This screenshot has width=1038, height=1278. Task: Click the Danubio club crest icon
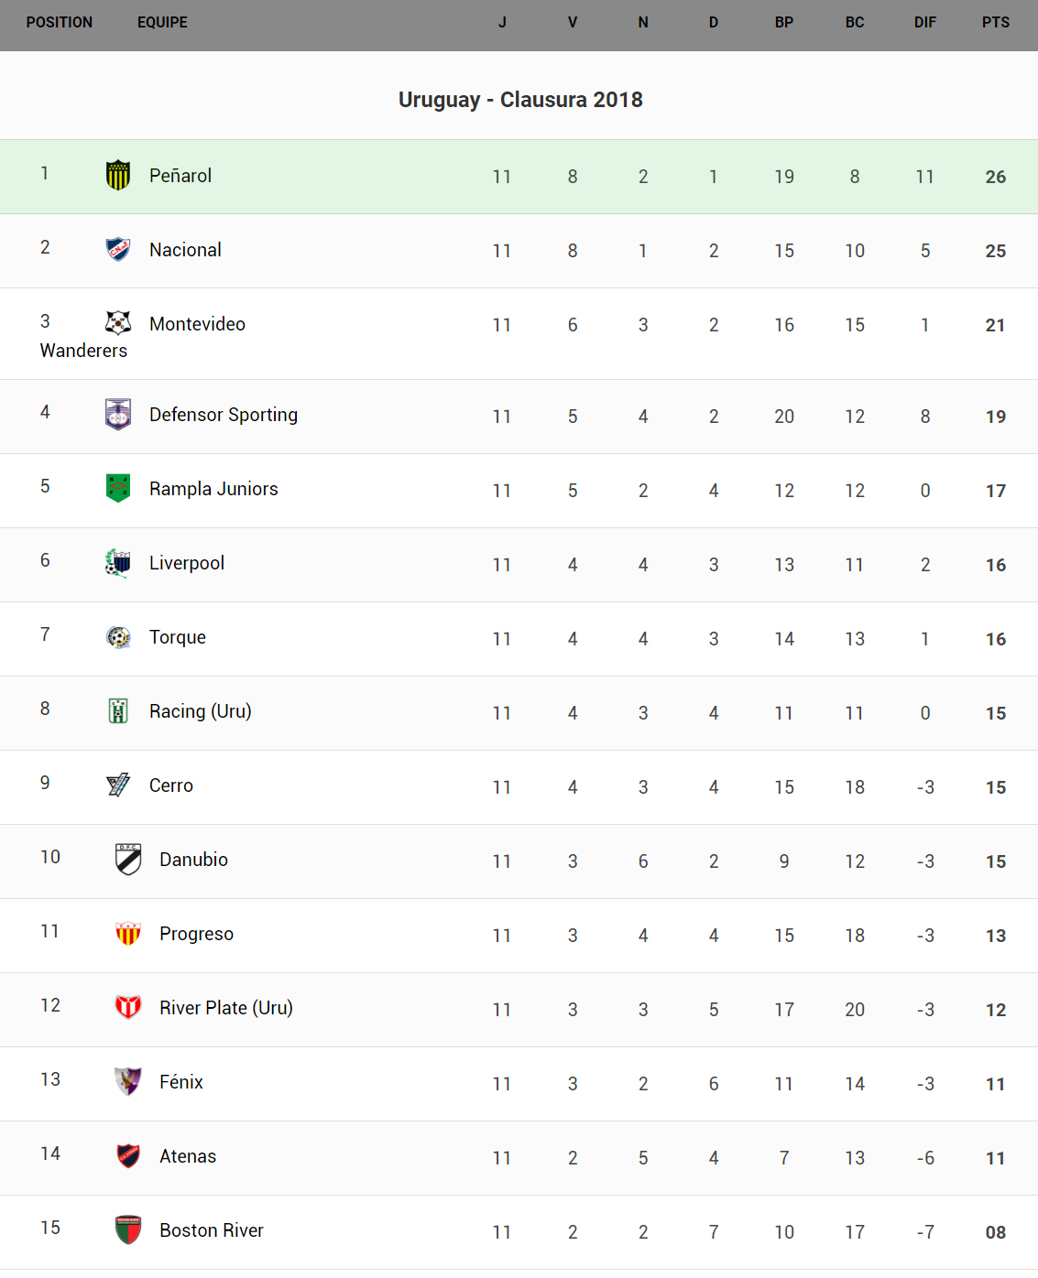pyautogui.click(x=128, y=859)
